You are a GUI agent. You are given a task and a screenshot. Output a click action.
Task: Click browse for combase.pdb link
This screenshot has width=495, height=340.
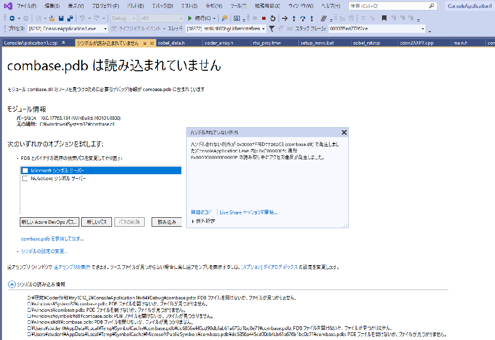(x=53, y=239)
